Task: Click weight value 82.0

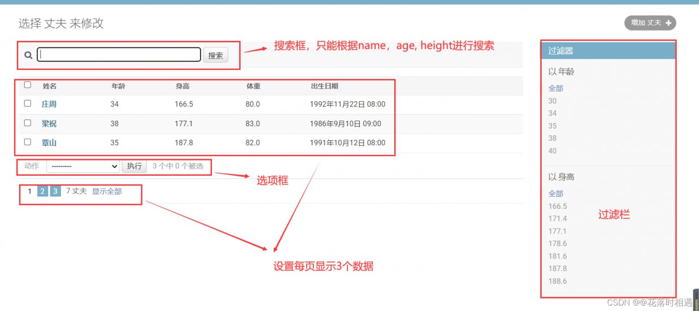Action: tap(253, 143)
